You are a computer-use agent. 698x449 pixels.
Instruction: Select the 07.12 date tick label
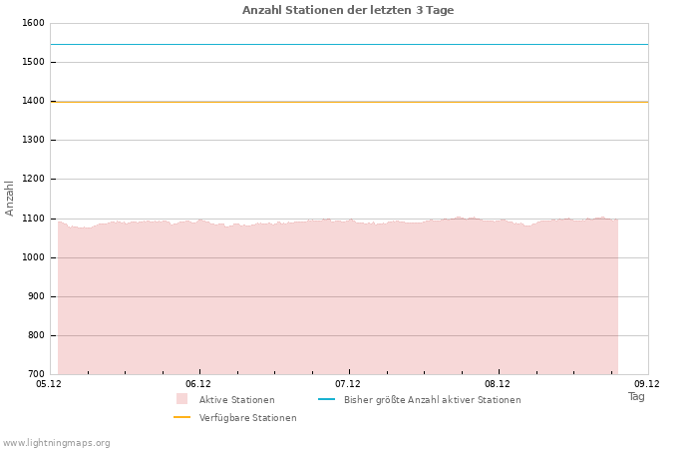pos(348,383)
